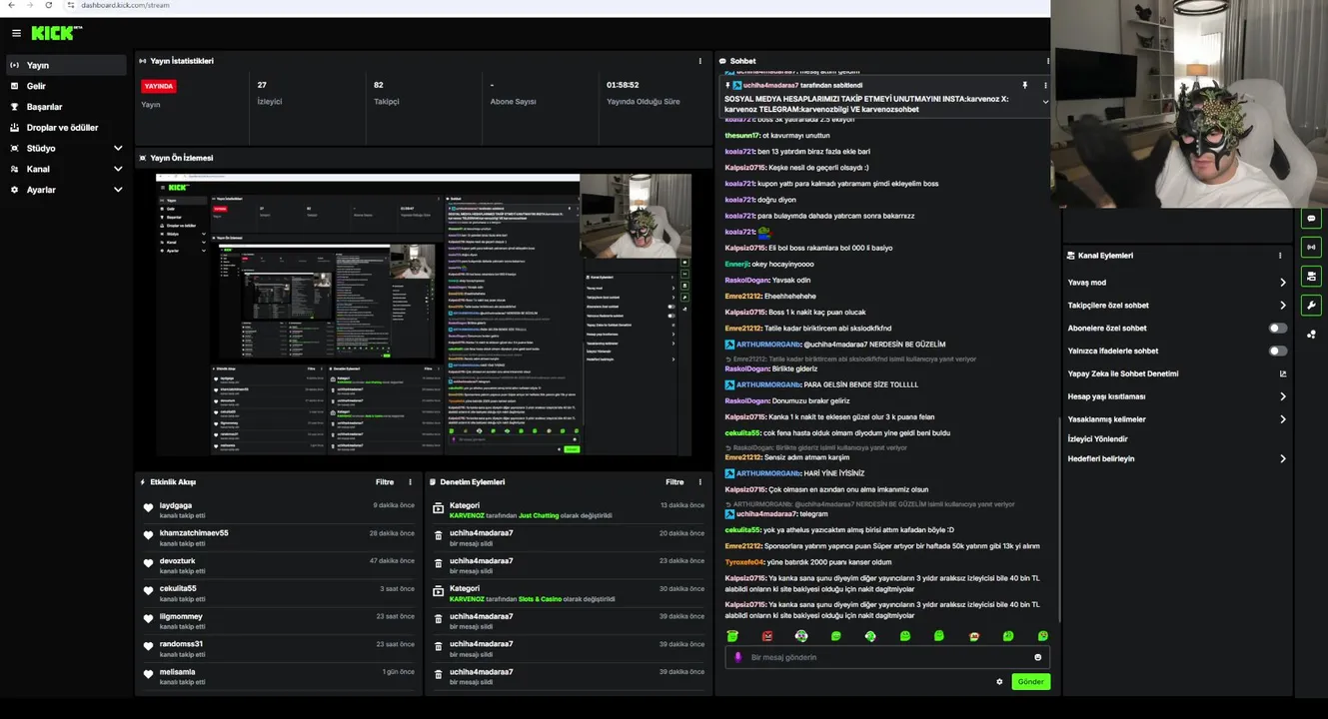Open chat settings gear next to Gönder
This screenshot has width=1328, height=719.
click(999, 682)
